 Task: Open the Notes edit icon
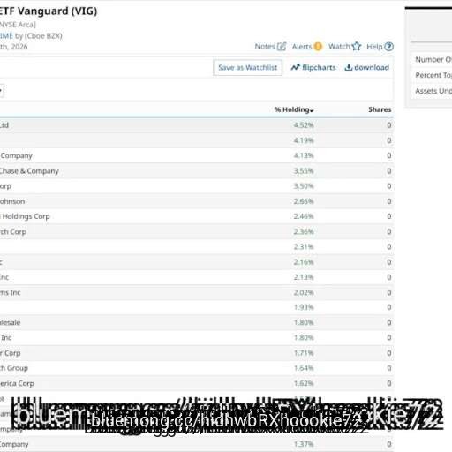click(x=282, y=47)
